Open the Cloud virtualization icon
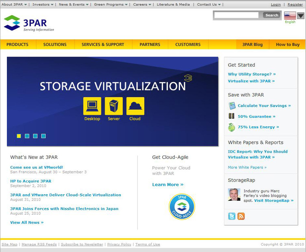The image size is (306, 252). coord(135,106)
